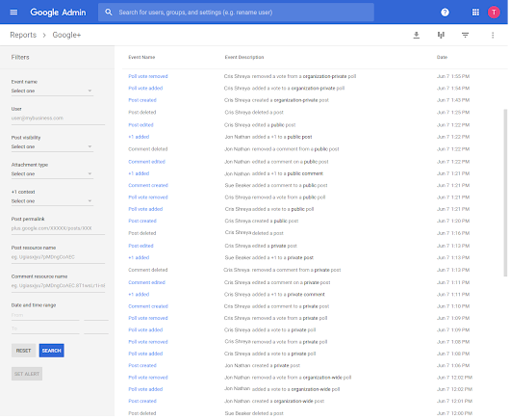The height and width of the screenshot is (420, 510).
Task: Expand the Attachment type dropdown
Action: [x=52, y=173]
